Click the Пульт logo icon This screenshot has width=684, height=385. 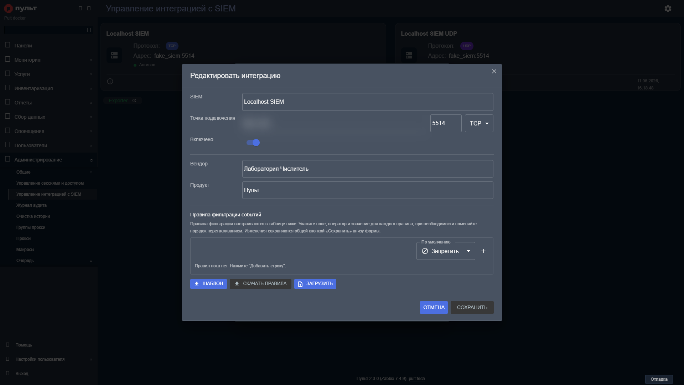pyautogui.click(x=8, y=8)
